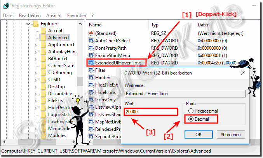
Task: Click the tree pane vertical scrollbar thumb
Action: click(80, 81)
